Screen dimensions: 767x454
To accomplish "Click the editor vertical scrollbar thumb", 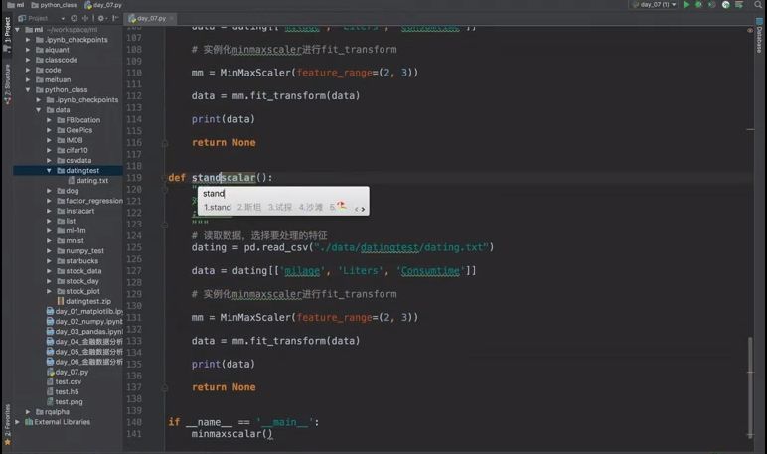I will pyautogui.click(x=750, y=386).
